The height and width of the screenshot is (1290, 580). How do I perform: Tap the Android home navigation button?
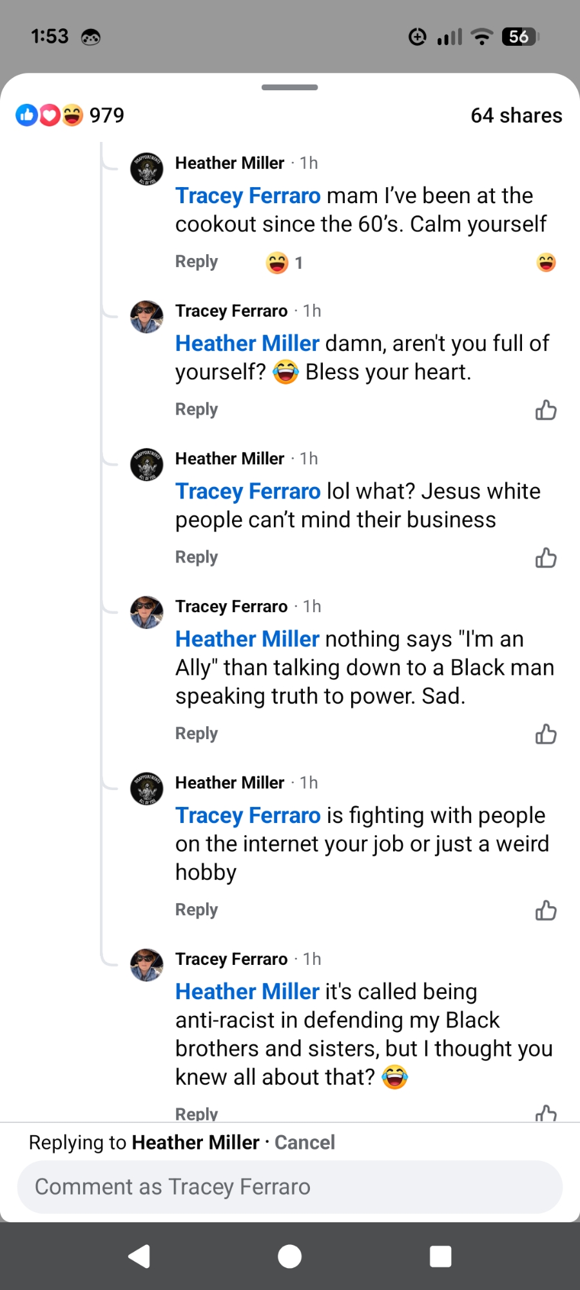point(289,1256)
